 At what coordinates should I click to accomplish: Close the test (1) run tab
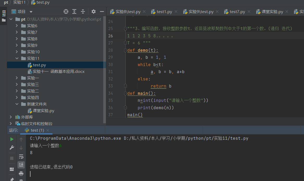point(48,130)
